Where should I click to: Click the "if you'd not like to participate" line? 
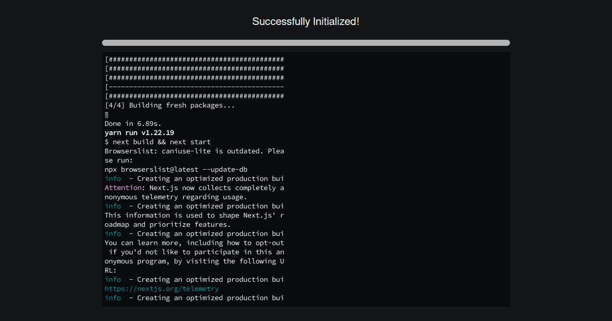[x=196, y=252]
